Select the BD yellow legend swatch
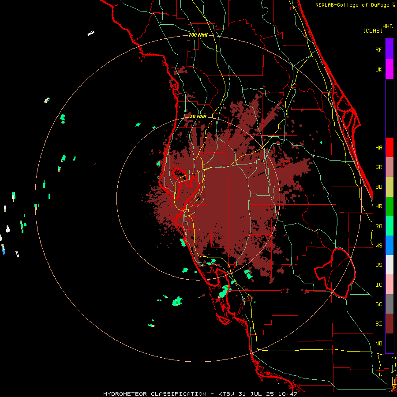The height and width of the screenshot is (397, 397). pyautogui.click(x=390, y=187)
